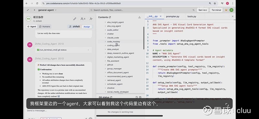259x119 pixels.
Task: Open the browser three-dot menu
Action: (233, 3)
